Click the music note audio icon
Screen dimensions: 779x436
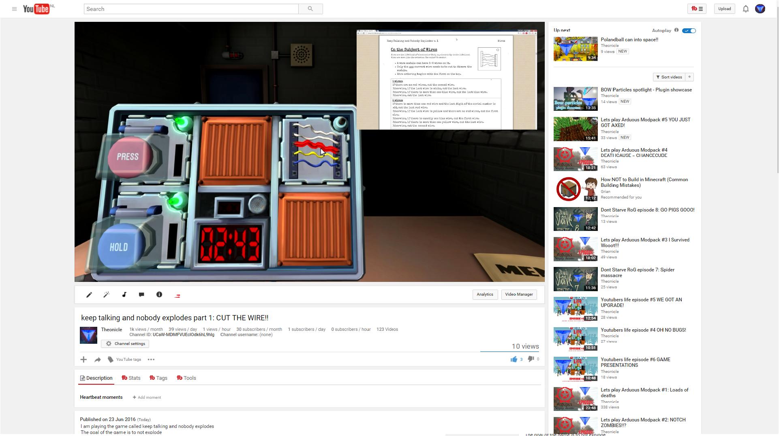pyautogui.click(x=124, y=295)
